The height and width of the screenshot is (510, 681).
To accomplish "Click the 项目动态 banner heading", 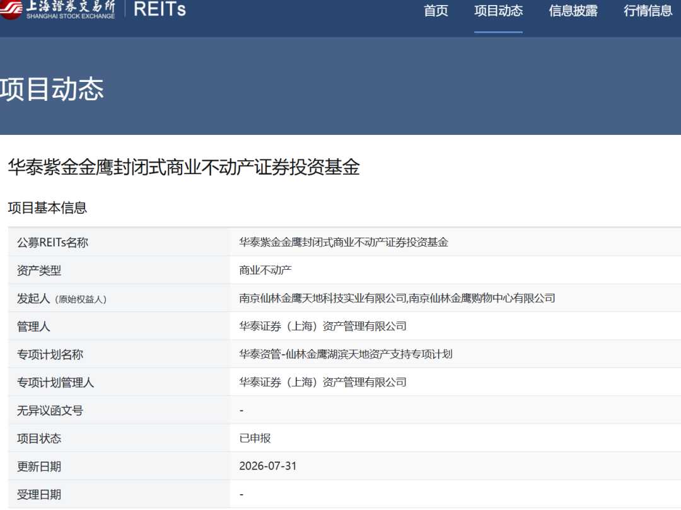I will (52, 89).
